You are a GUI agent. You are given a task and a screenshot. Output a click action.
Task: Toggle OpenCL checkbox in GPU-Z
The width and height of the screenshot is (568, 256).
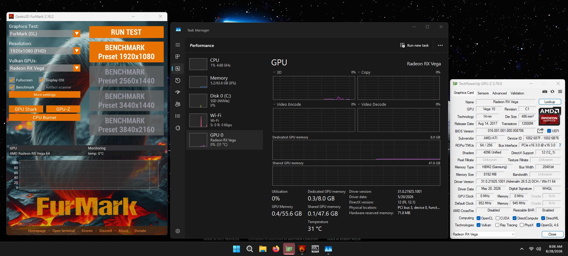tap(478, 218)
